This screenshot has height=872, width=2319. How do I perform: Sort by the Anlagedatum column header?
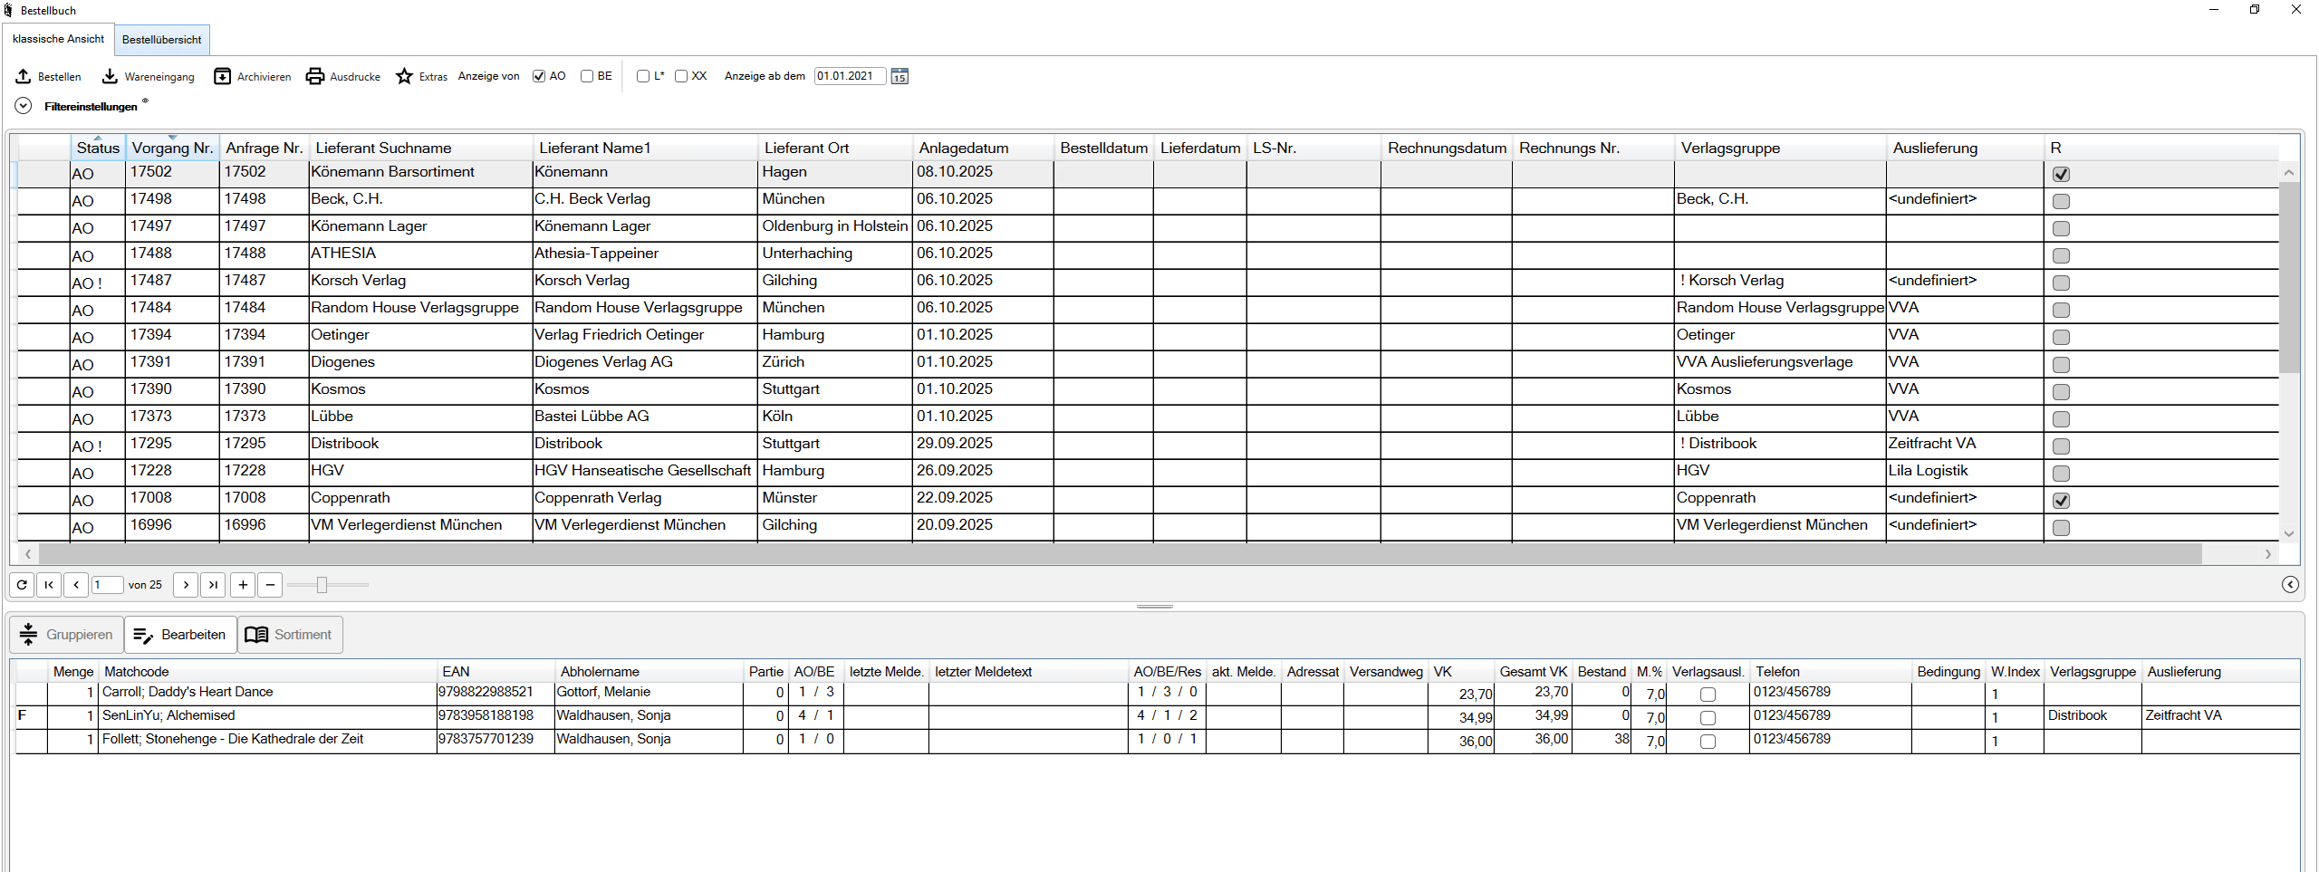tap(983, 148)
